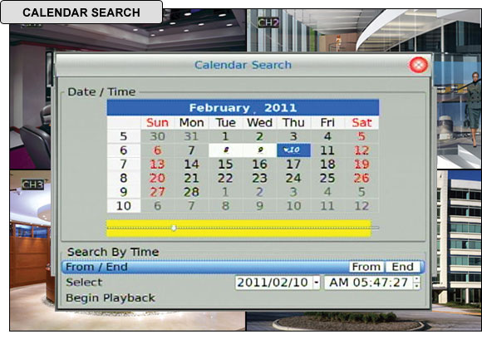Increase time with the up stepper arrow
Screen dimensions: 482x349
point(416,279)
